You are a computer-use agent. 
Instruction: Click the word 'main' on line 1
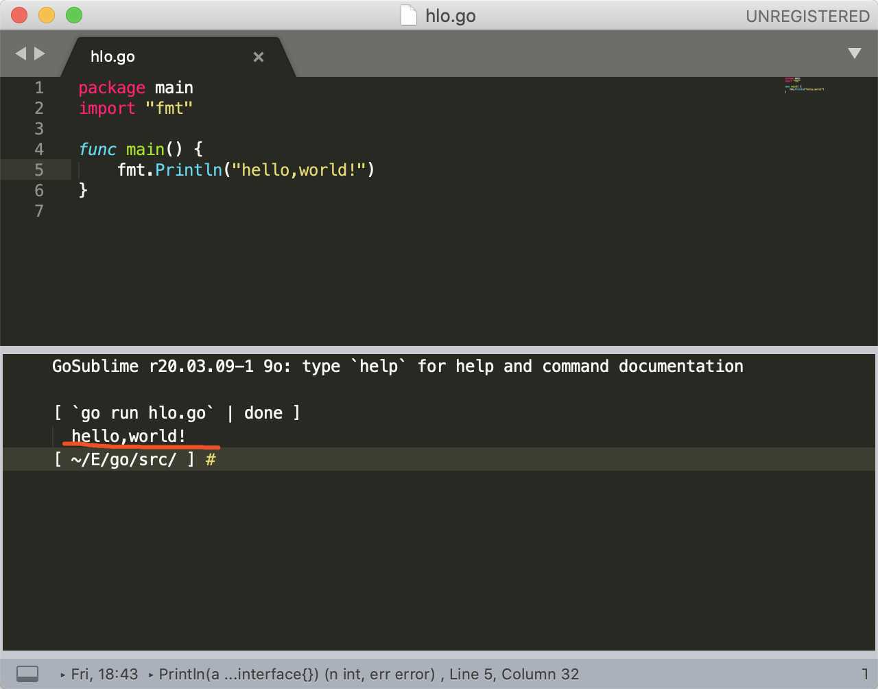point(174,88)
